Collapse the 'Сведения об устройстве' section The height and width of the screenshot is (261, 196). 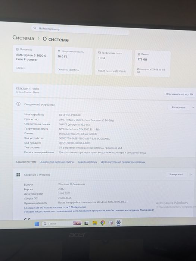tap(193, 108)
